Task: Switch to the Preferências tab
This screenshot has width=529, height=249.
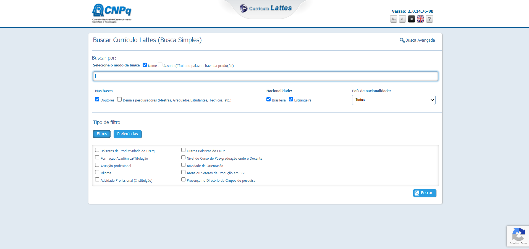Action: pyautogui.click(x=127, y=134)
